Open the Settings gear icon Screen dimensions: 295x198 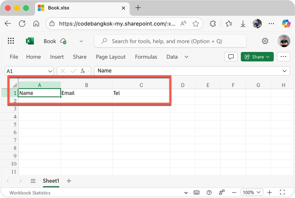[x=265, y=41]
